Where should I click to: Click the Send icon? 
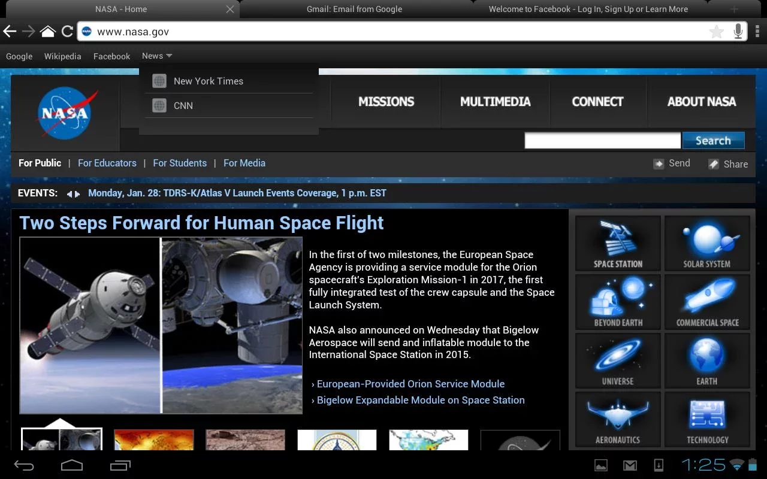pyautogui.click(x=659, y=163)
